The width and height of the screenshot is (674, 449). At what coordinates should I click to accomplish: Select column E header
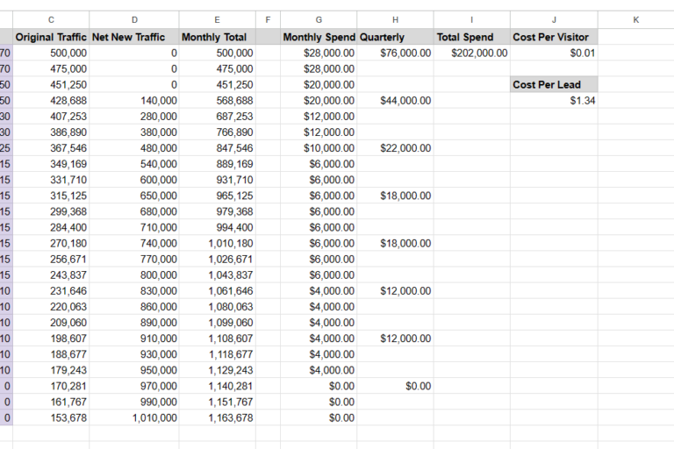coord(218,19)
